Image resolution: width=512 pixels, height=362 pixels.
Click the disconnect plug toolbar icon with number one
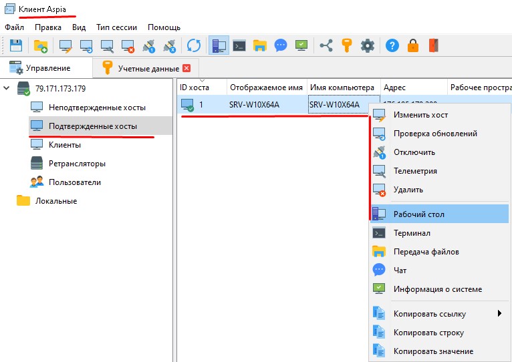[x=149, y=46]
